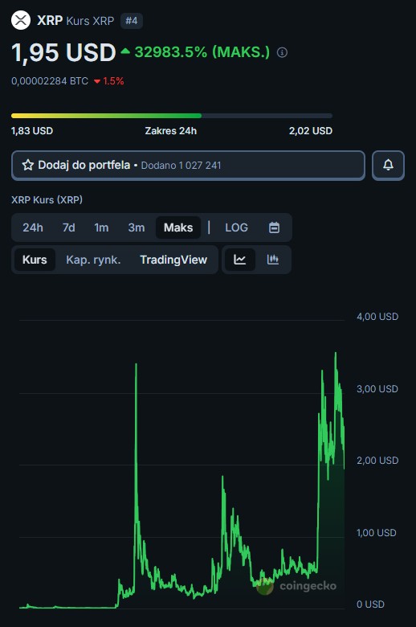
Task: Switch to candlestick chart view
Action: [272, 260]
